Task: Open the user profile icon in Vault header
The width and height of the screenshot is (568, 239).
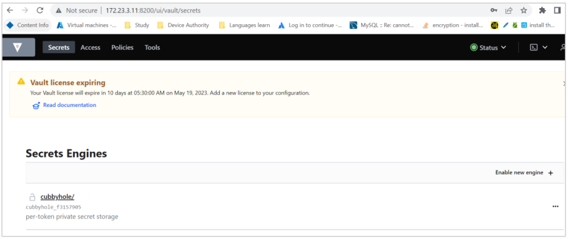Action: (x=563, y=47)
